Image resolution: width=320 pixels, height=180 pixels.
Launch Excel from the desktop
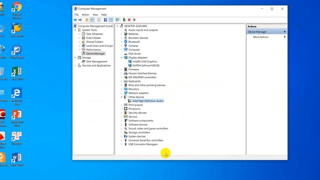[16, 73]
